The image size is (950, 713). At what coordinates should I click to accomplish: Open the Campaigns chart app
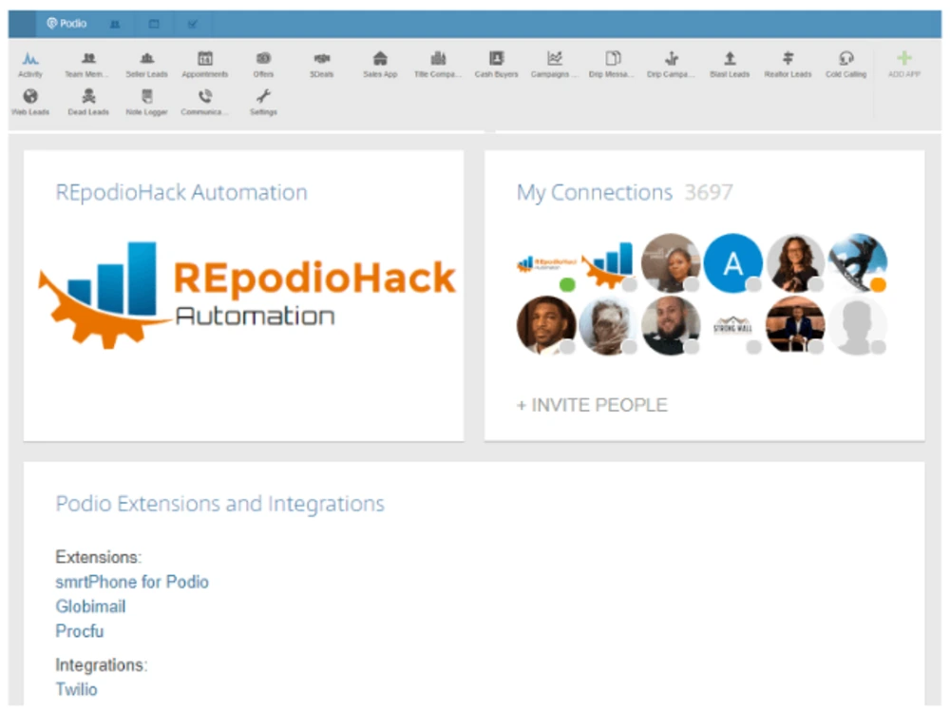click(555, 65)
